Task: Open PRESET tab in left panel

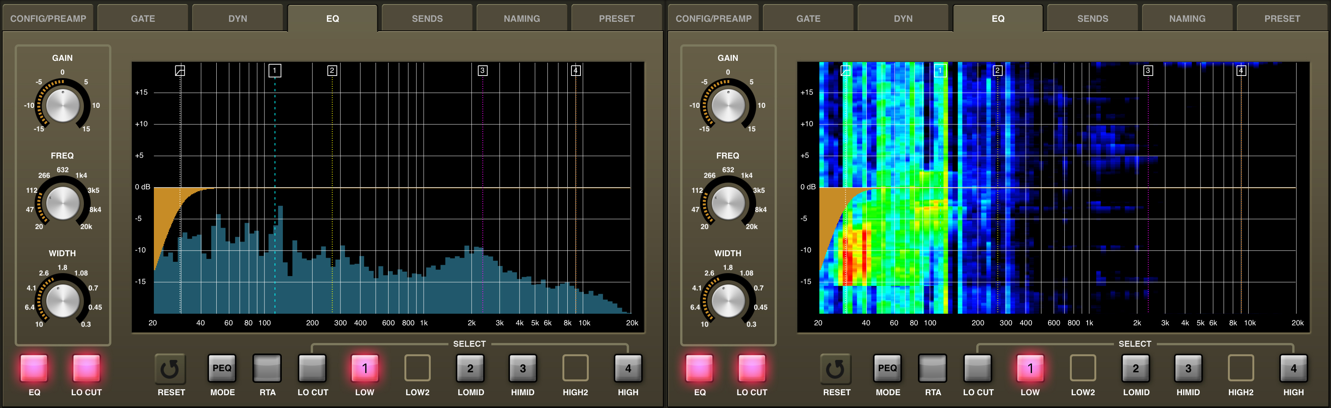Action: (617, 18)
